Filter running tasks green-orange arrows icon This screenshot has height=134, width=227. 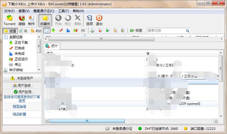click(75, 30)
